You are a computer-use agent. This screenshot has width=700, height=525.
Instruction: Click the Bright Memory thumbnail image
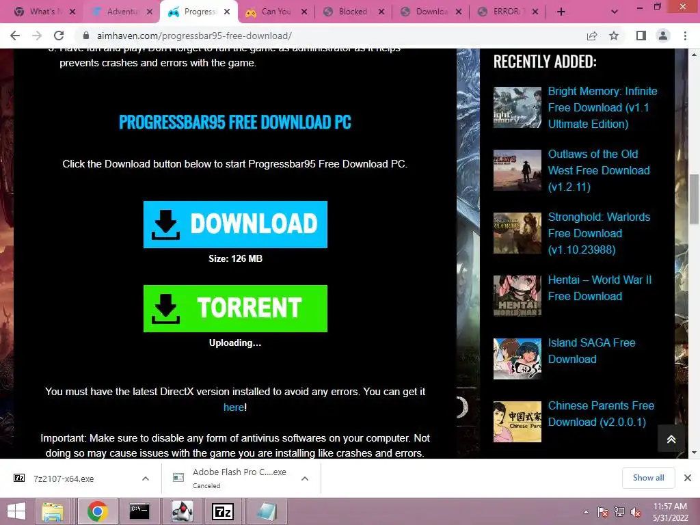(517, 107)
